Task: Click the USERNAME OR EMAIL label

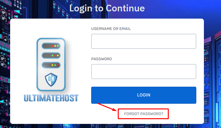Action: (111, 29)
